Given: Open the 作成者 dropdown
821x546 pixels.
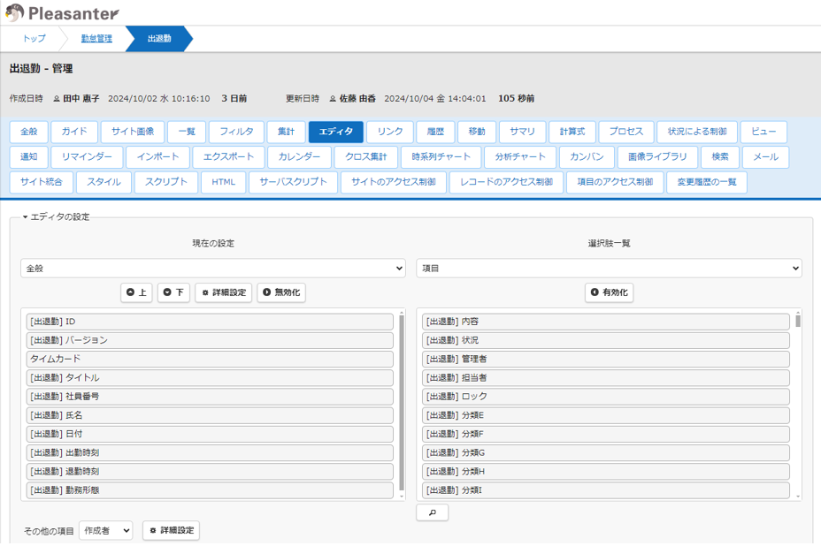Looking at the screenshot, I should click(x=105, y=530).
